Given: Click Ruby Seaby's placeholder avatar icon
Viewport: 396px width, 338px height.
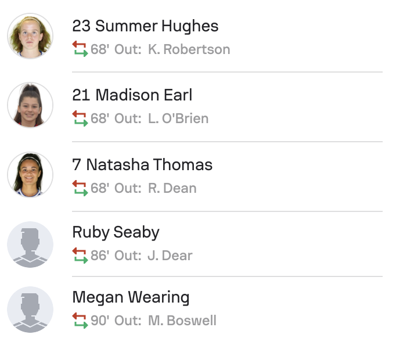Looking at the screenshot, I should (30, 244).
